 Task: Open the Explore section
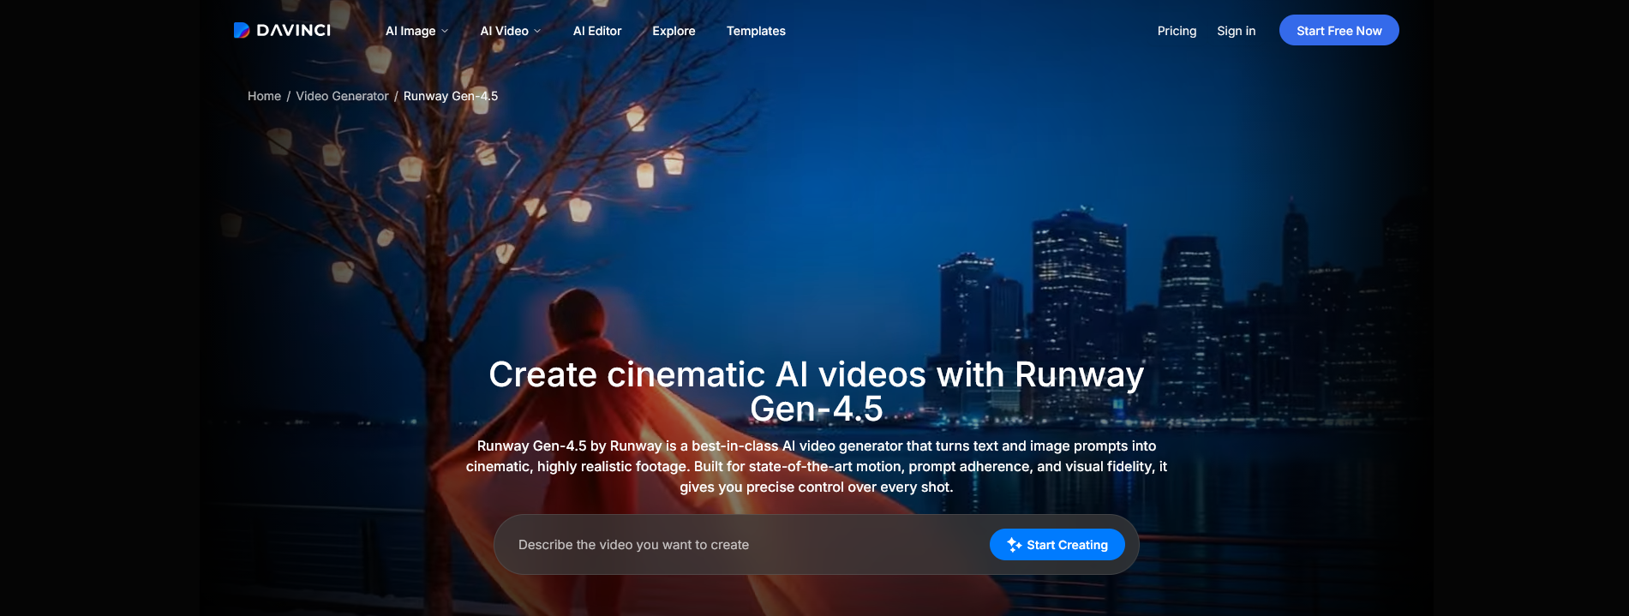click(x=674, y=31)
